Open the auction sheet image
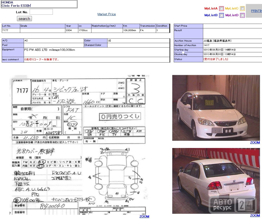The height and width of the screenshot is (219, 262). (x=79, y=145)
